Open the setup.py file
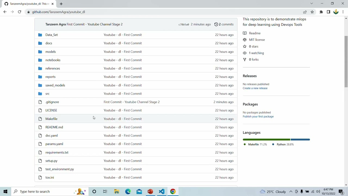The image size is (348, 196). pyautogui.click(x=51, y=161)
